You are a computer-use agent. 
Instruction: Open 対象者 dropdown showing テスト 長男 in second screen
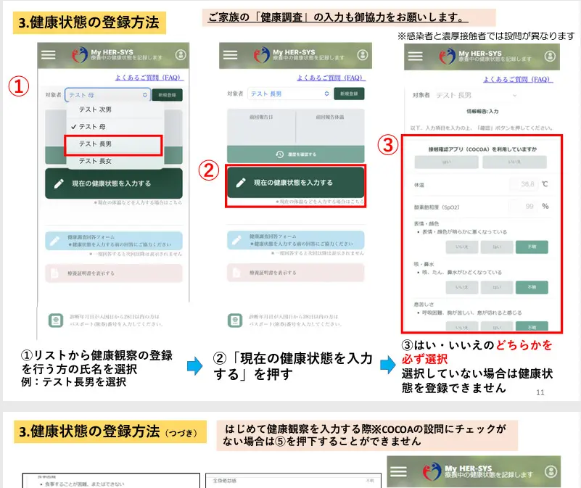(288, 94)
